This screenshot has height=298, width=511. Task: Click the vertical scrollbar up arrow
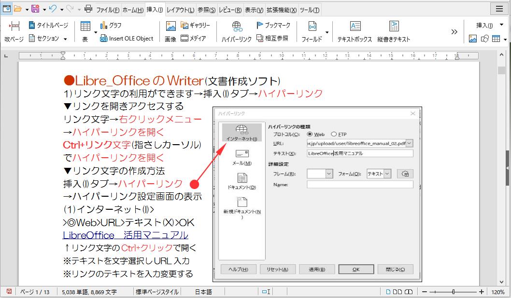click(x=501, y=55)
